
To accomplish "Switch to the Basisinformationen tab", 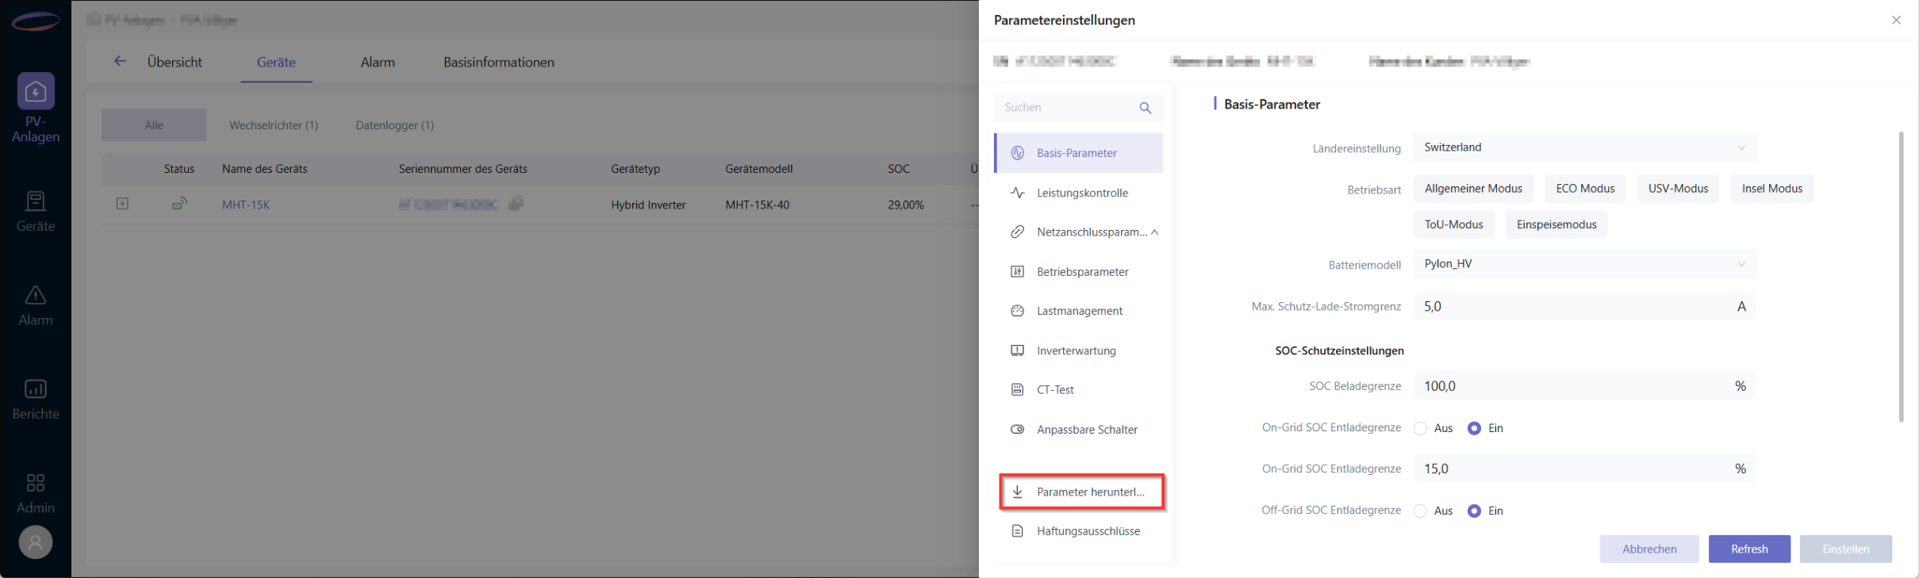I will coord(499,62).
